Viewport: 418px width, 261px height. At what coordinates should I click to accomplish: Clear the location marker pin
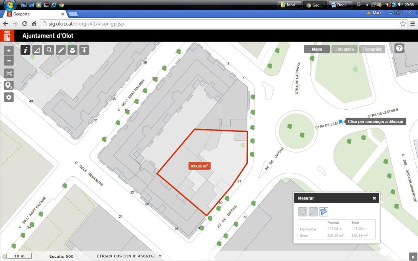[x=9, y=85]
